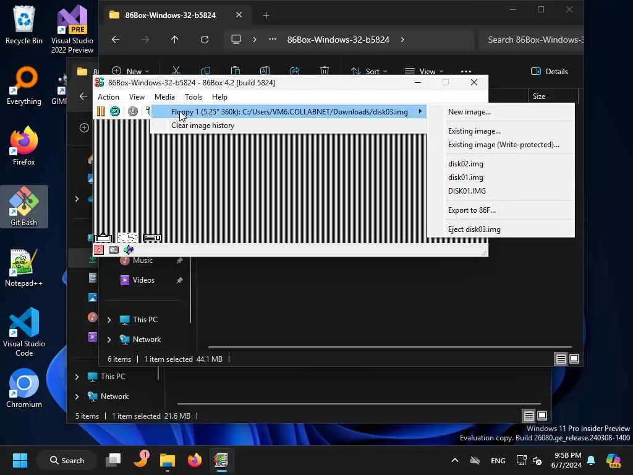Click the Cut scissors icon in File Explorer

pos(176,71)
